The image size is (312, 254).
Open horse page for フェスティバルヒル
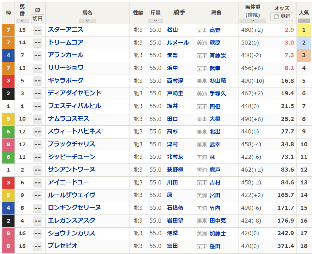(75, 106)
